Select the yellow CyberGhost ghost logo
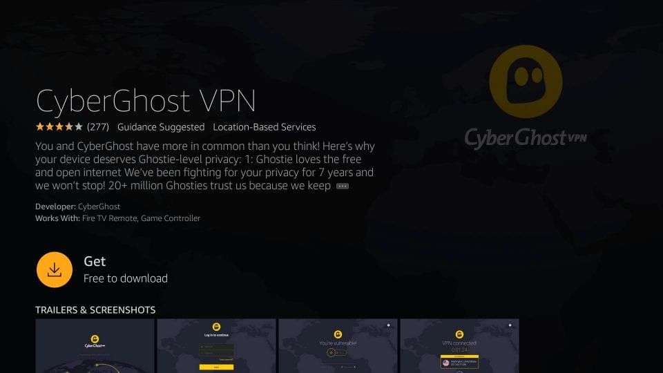Viewport: 663px width, 373px height. [x=526, y=82]
